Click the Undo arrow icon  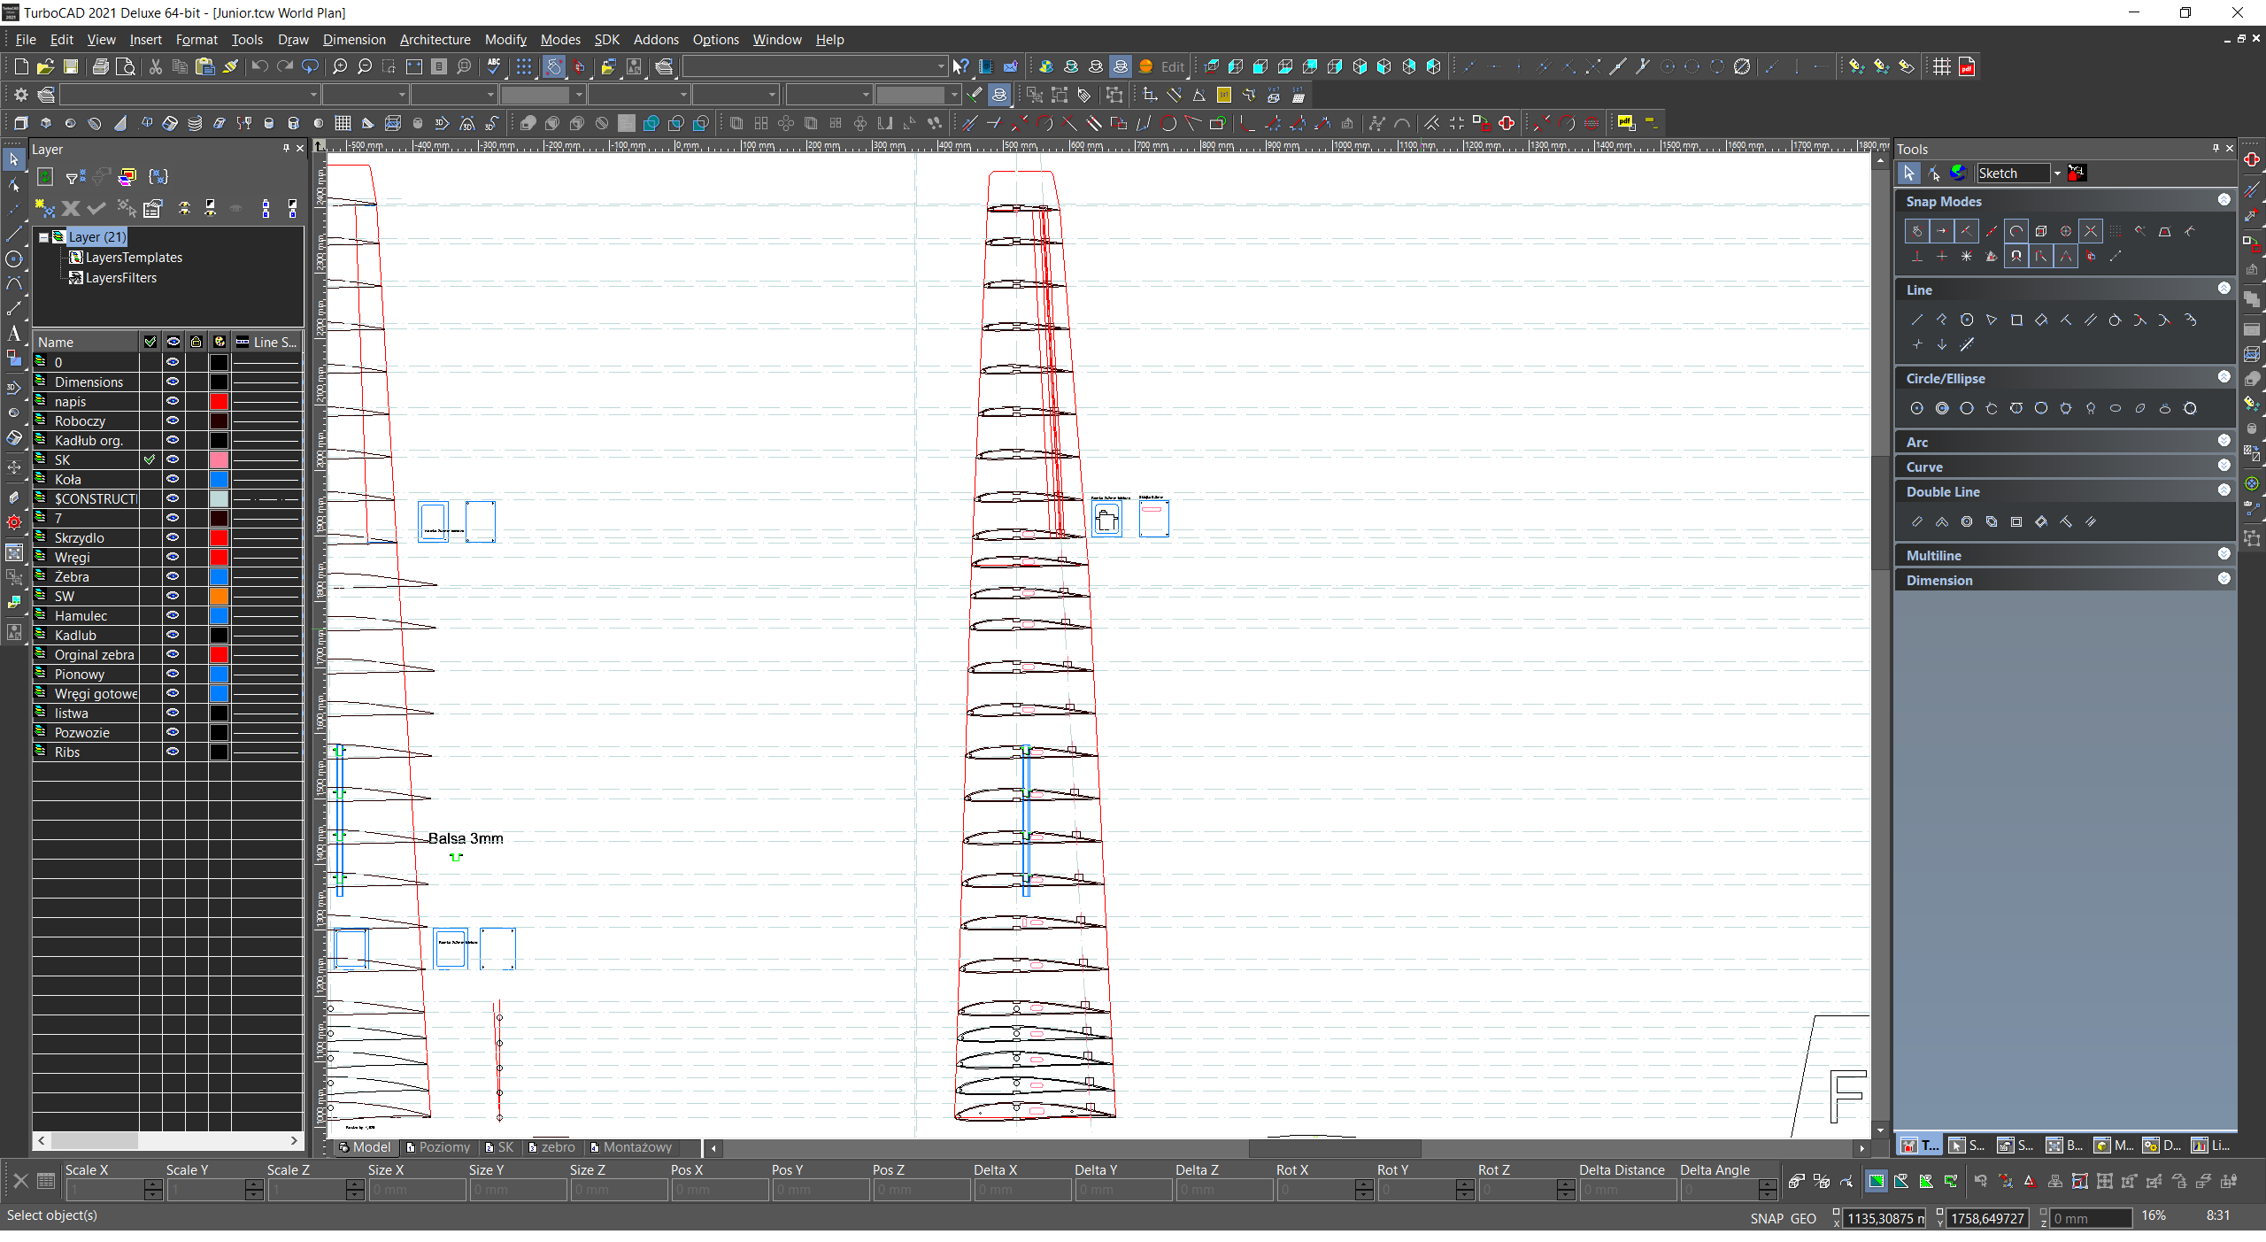[x=259, y=67]
